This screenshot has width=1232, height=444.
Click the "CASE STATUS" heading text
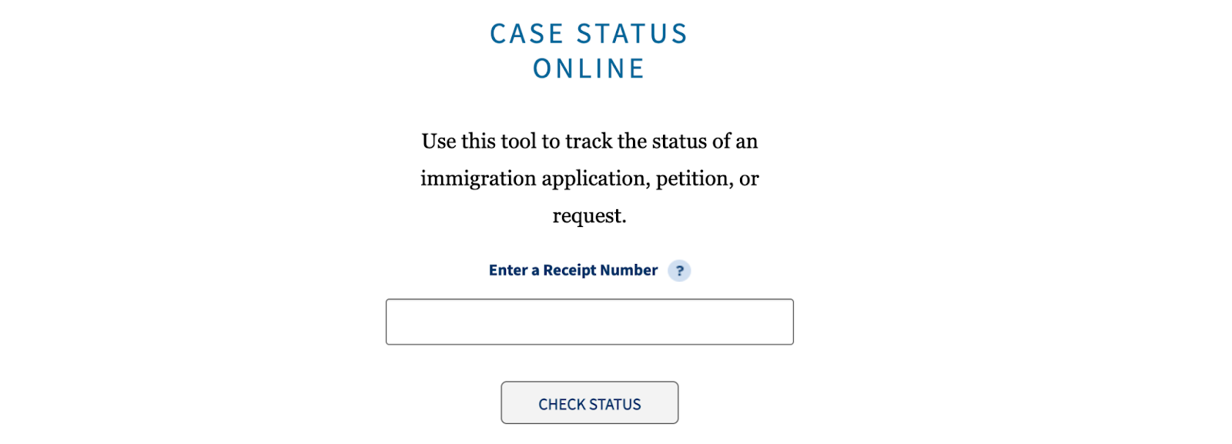589,34
